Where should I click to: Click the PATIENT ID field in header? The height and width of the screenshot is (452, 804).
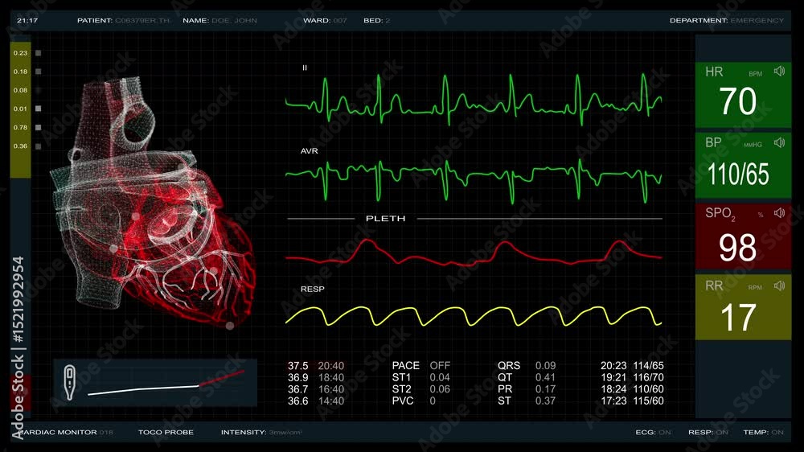click(124, 21)
